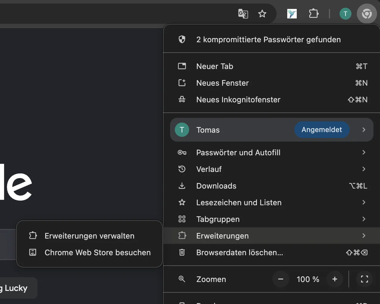Viewport: 380px width, 304px height.
Task: Expand the Tomas profile submenu arrow
Action: coord(364,130)
